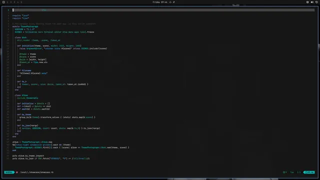
Task: Click the puts album.by_theme.inspect line
Action: (x=28, y=155)
